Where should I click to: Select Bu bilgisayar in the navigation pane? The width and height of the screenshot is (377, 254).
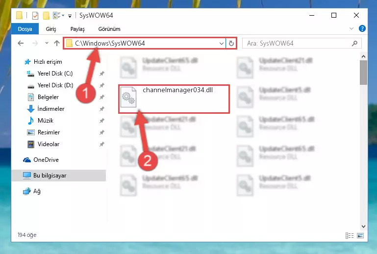pyautogui.click(x=58, y=176)
